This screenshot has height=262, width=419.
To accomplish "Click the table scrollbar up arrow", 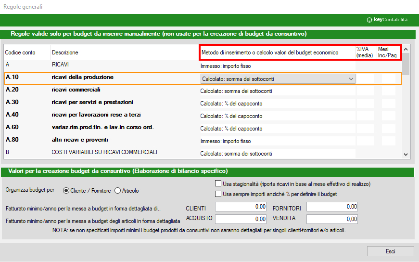I will coord(406,49).
